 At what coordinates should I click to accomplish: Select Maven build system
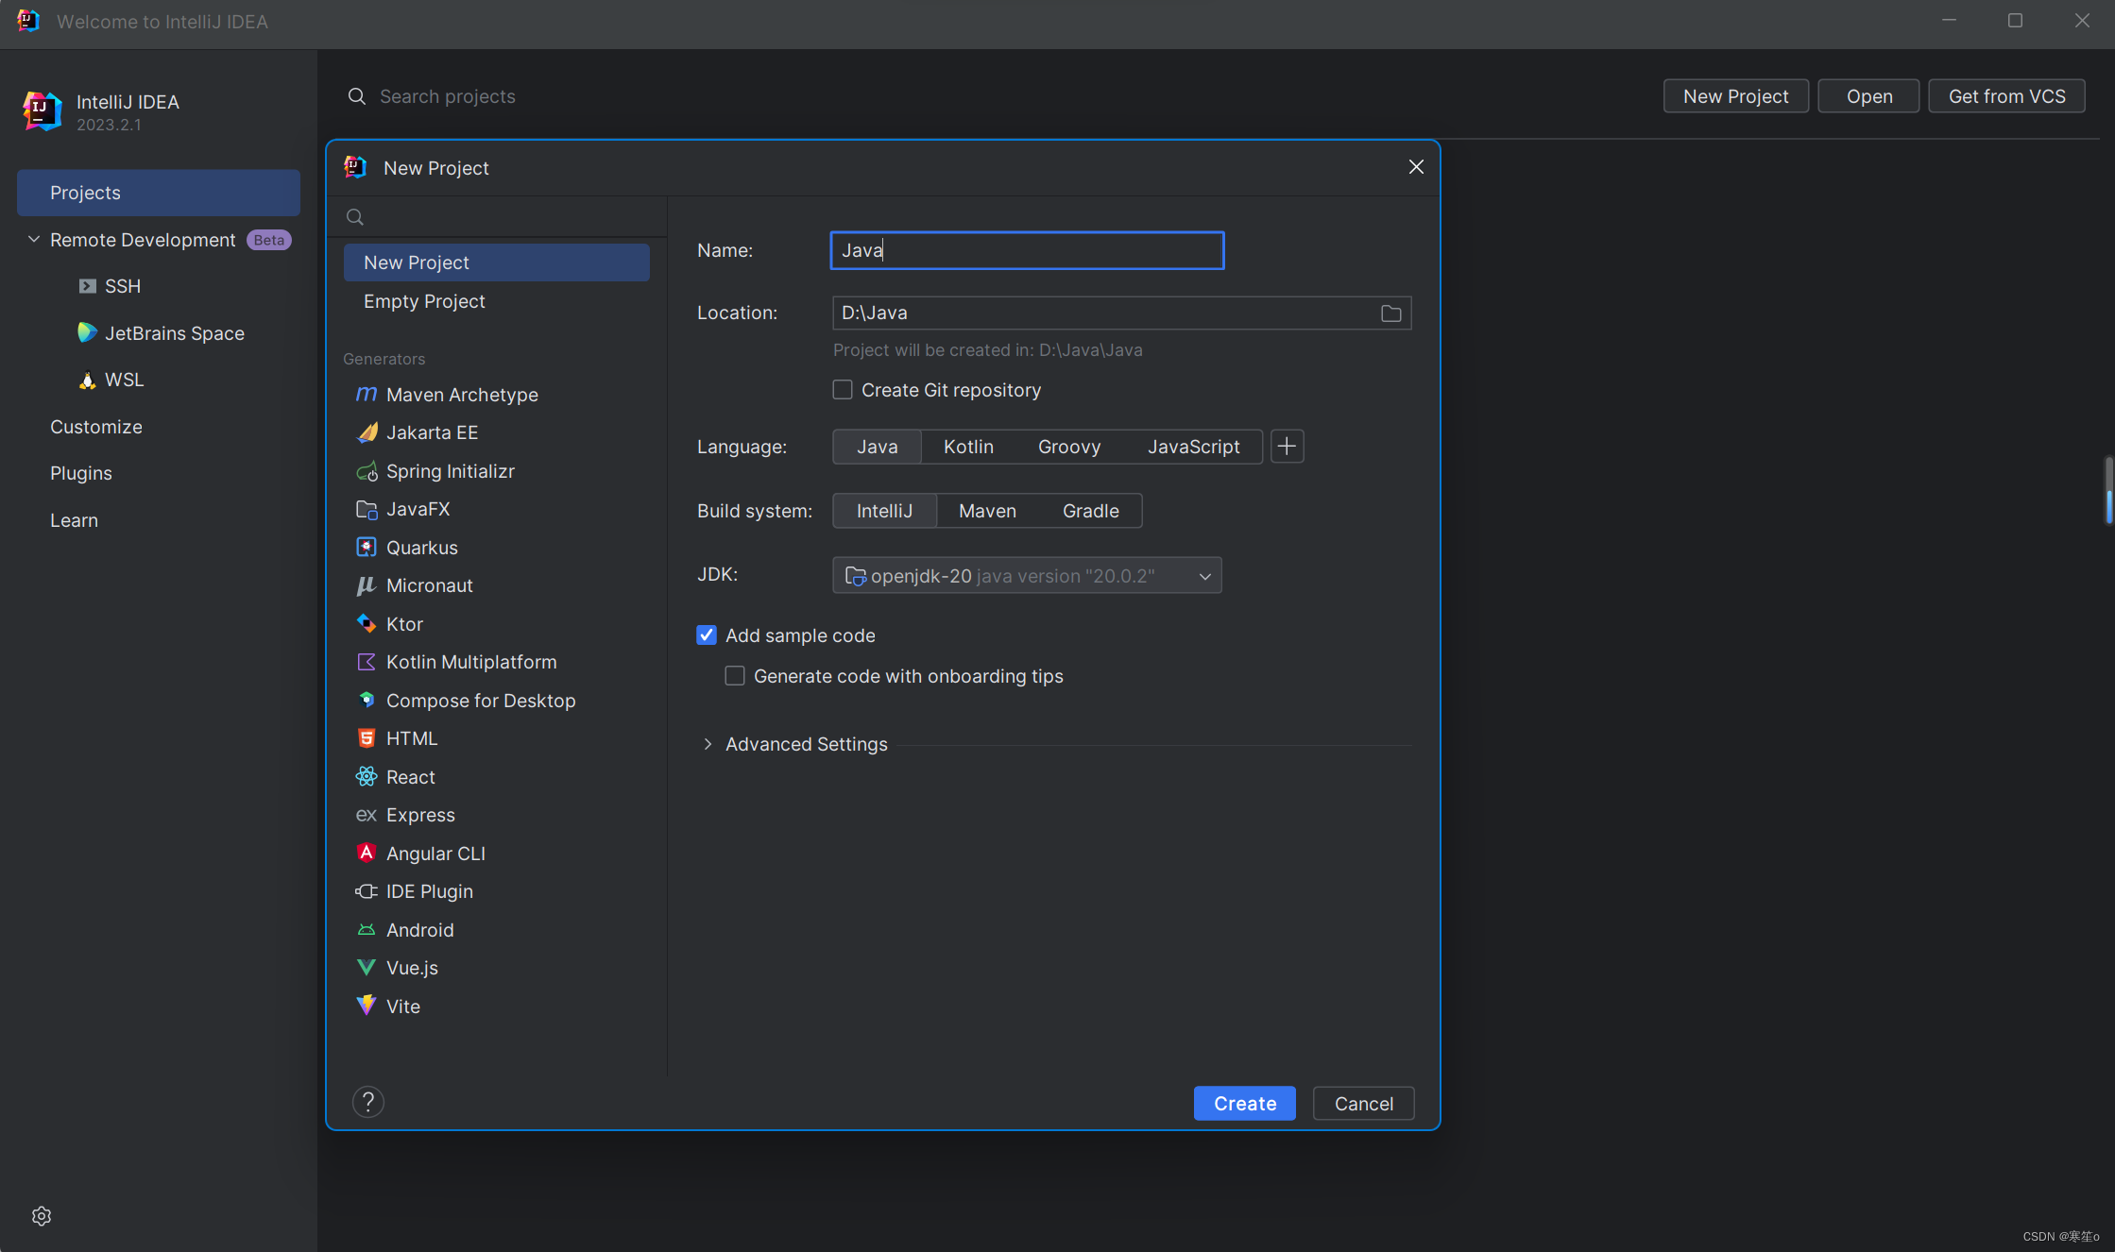tap(987, 511)
